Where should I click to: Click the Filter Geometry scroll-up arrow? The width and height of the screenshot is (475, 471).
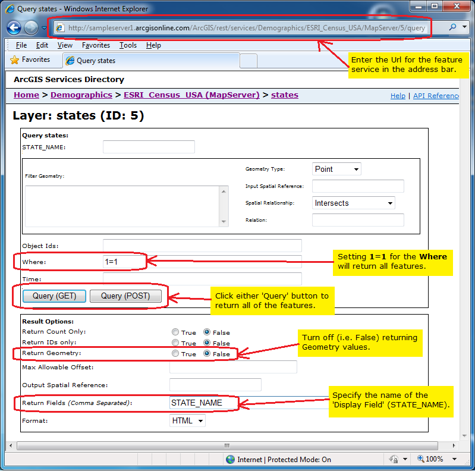224,191
